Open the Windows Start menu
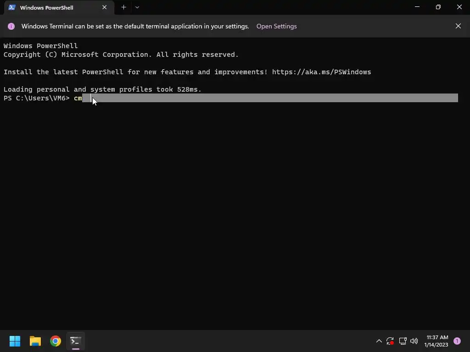470x352 pixels. [15, 341]
